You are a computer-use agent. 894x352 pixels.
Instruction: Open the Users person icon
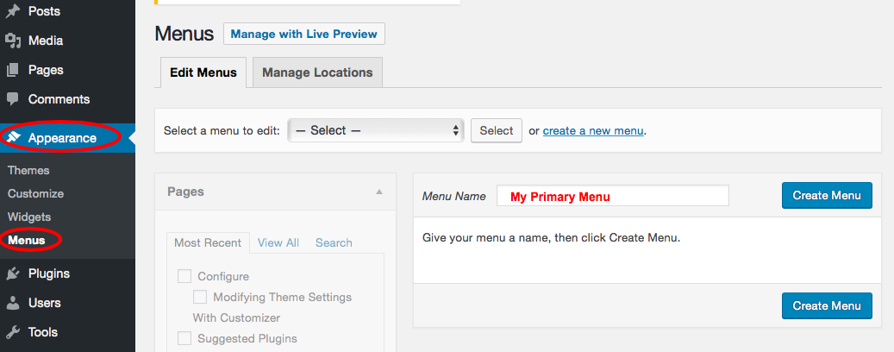13,303
